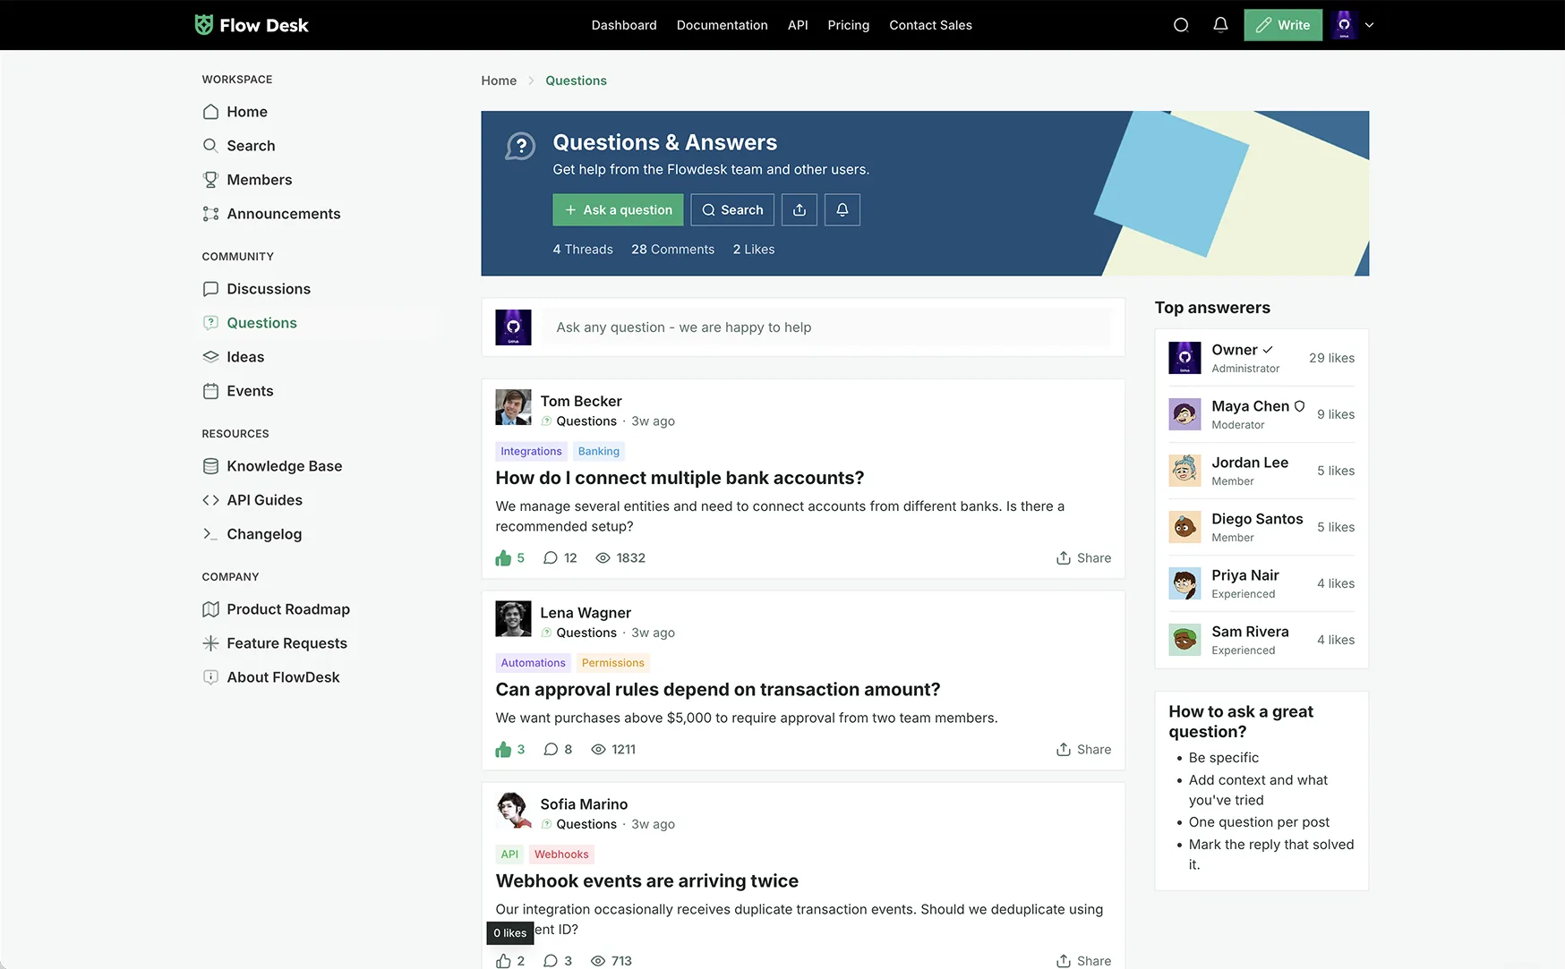The image size is (1565, 969).
Task: Open Priya Nair in Top answerers
Action: [1261, 583]
